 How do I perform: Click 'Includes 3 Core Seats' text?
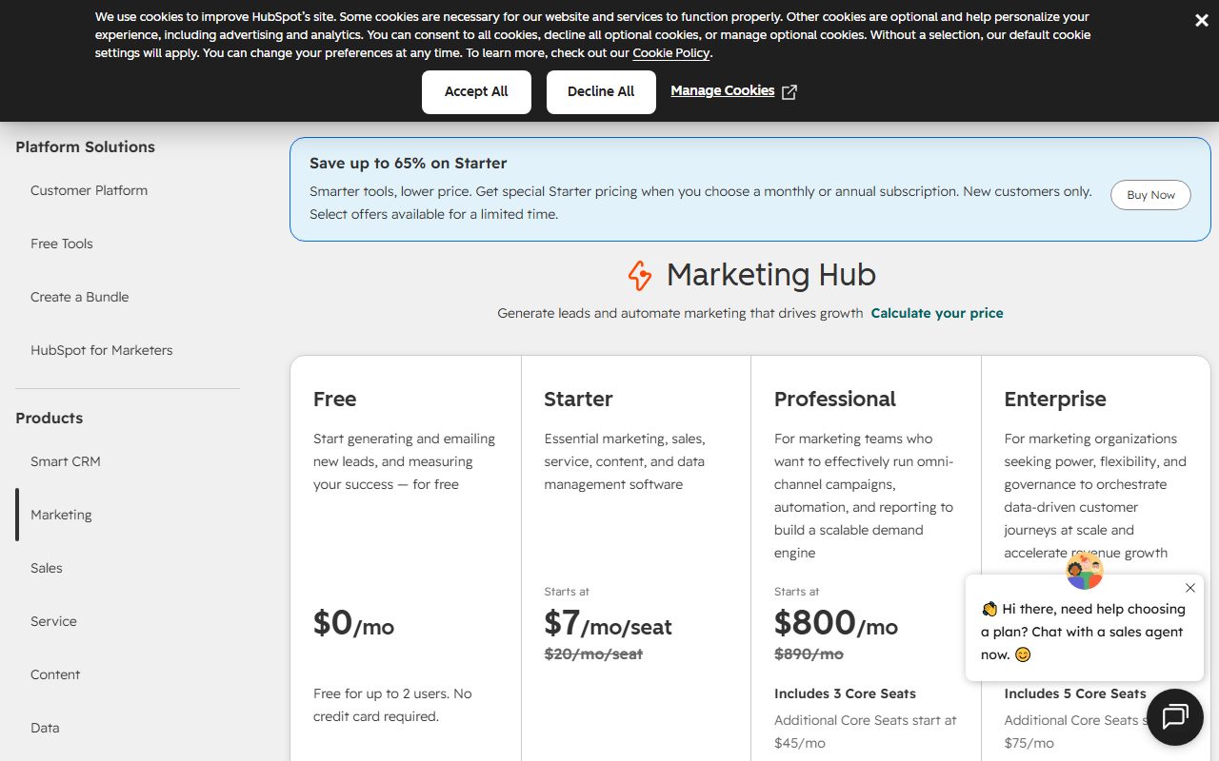pos(845,693)
